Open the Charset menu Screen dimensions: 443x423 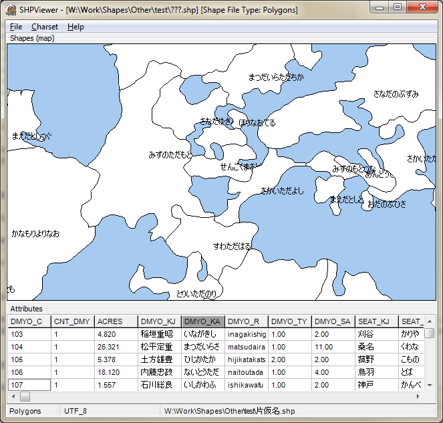pos(45,27)
